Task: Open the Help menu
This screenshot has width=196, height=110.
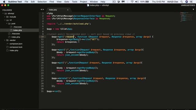Action: pyautogui.click(x=103, y=2)
